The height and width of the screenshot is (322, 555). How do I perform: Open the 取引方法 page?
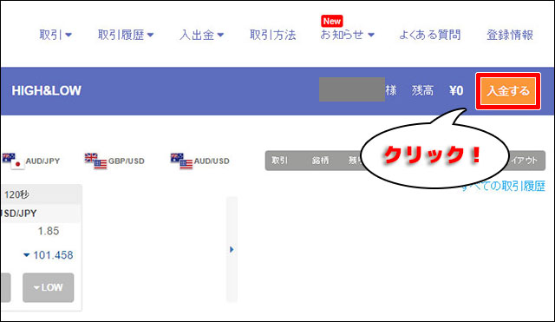[x=272, y=35]
